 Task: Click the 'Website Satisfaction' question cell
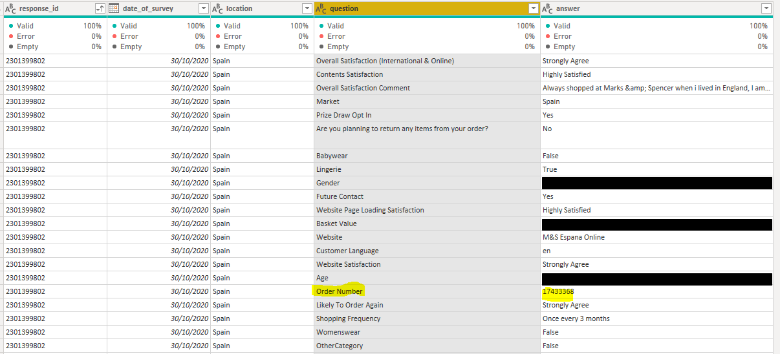point(427,264)
